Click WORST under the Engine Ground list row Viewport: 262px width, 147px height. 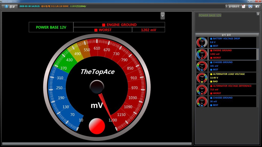(x=217, y=58)
